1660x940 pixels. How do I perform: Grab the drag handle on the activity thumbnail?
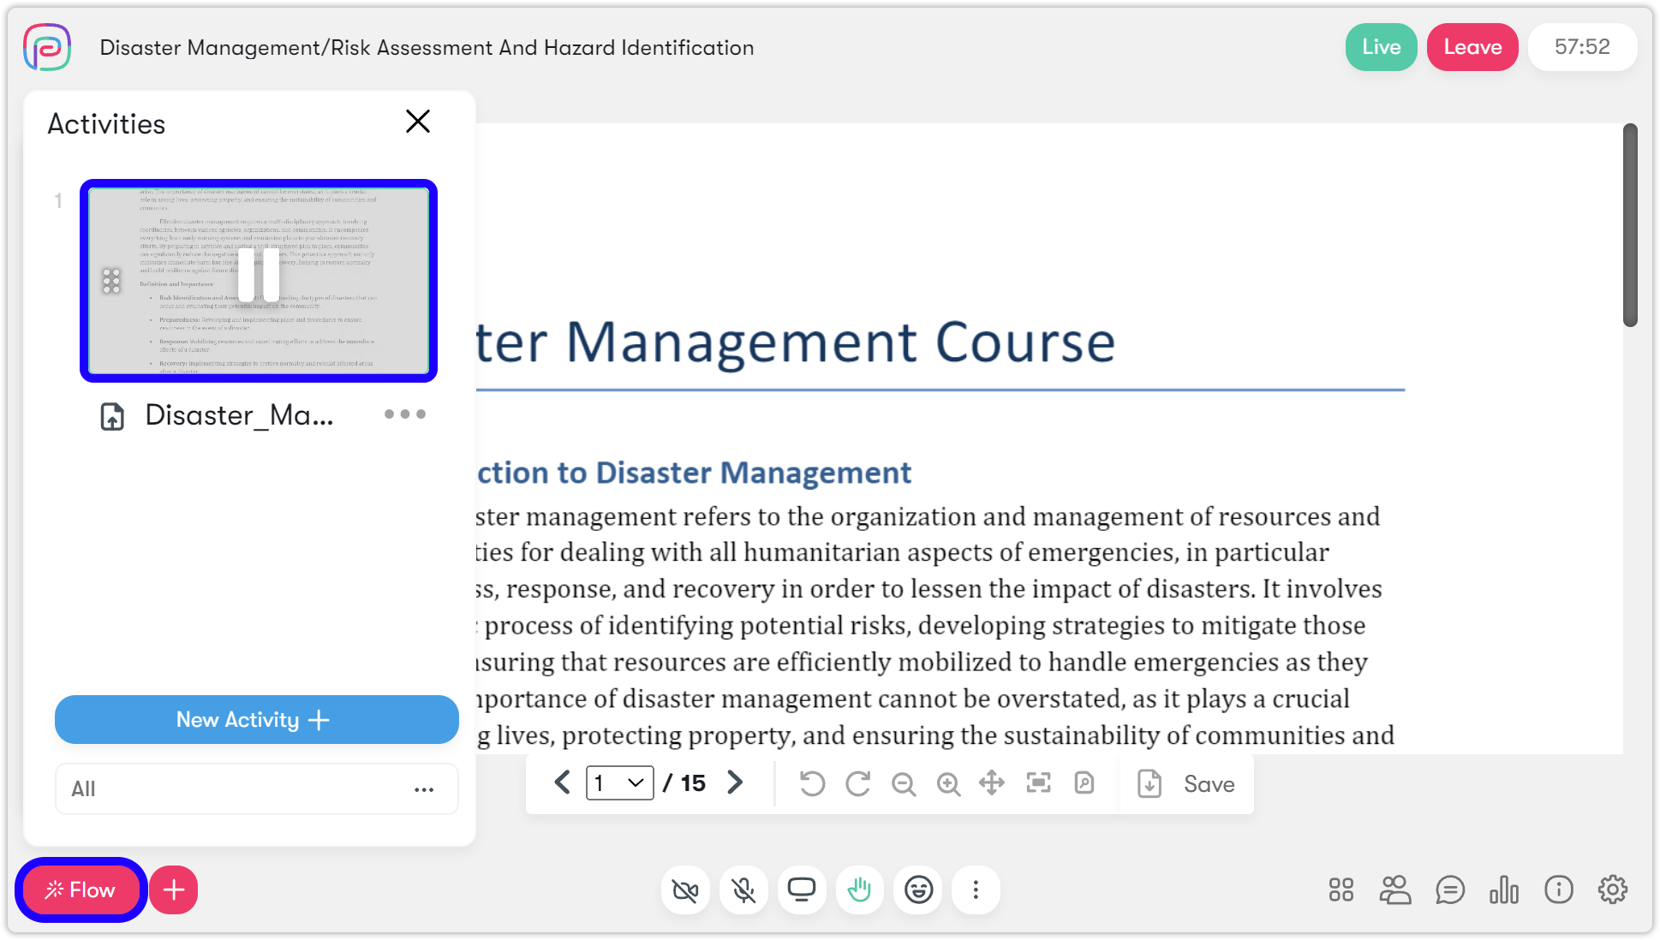(111, 281)
